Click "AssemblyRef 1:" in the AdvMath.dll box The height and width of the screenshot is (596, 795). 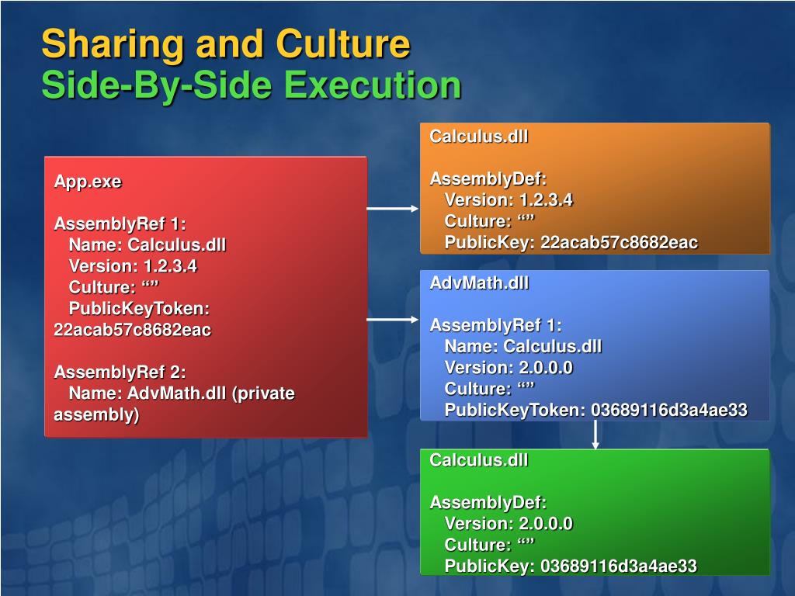click(x=496, y=325)
